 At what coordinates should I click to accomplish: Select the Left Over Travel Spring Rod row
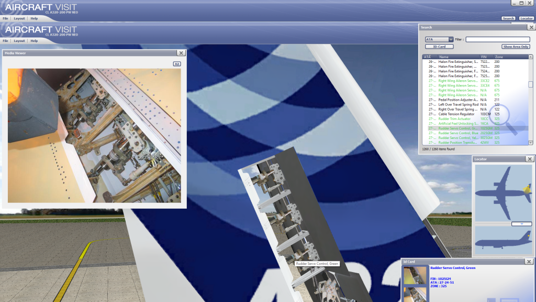click(476, 105)
